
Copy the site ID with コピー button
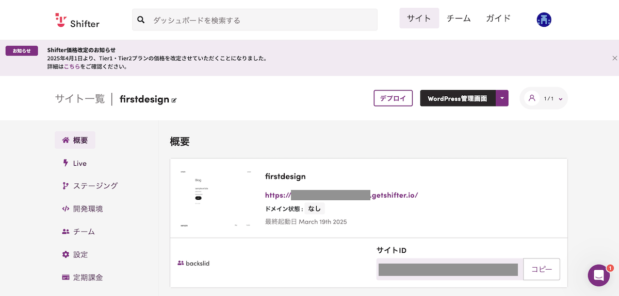pyautogui.click(x=542, y=269)
